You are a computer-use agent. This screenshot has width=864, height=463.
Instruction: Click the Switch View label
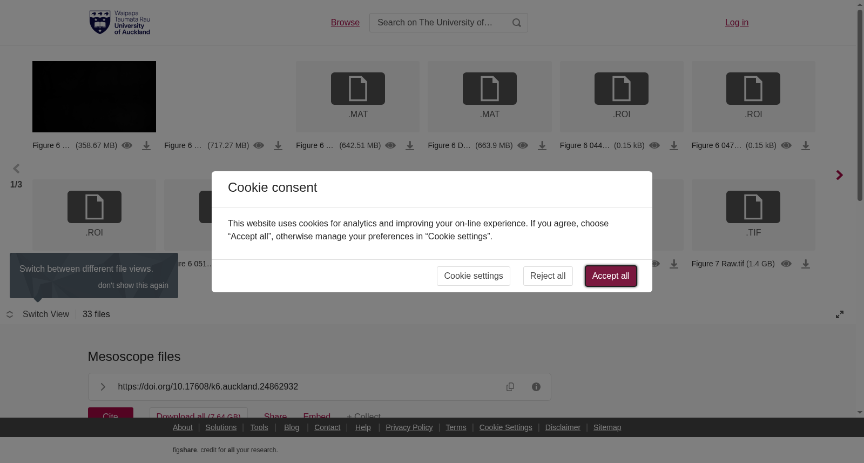pyautogui.click(x=46, y=314)
